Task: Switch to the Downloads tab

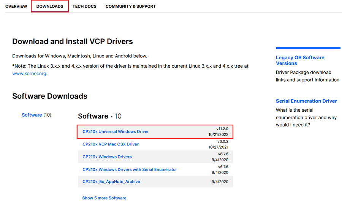Action: click(50, 6)
